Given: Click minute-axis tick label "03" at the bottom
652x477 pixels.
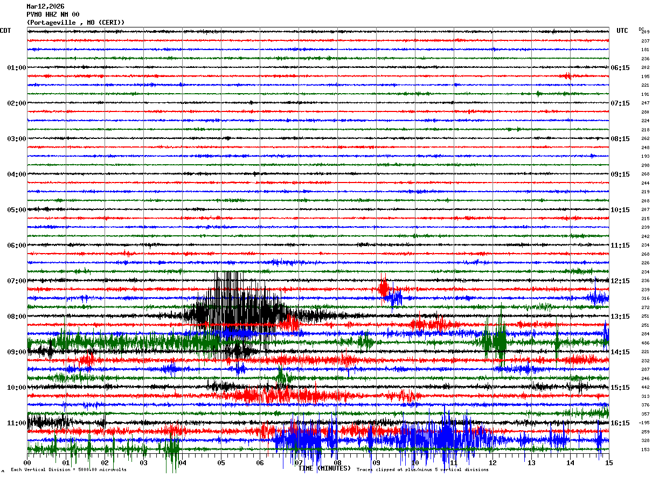Looking at the screenshot, I should 144,462.
